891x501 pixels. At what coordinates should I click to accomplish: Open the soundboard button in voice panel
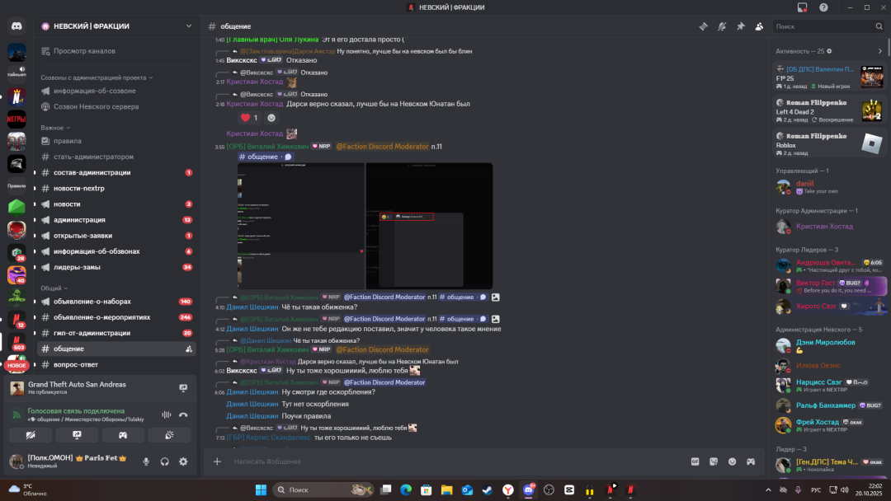coord(168,434)
